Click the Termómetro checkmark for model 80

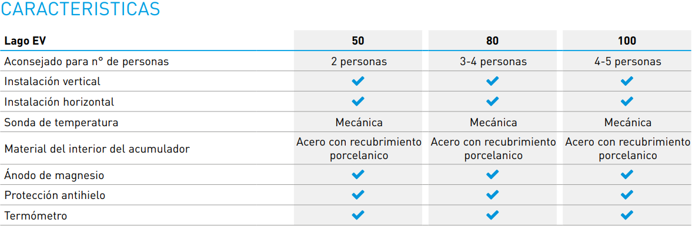tap(493, 215)
